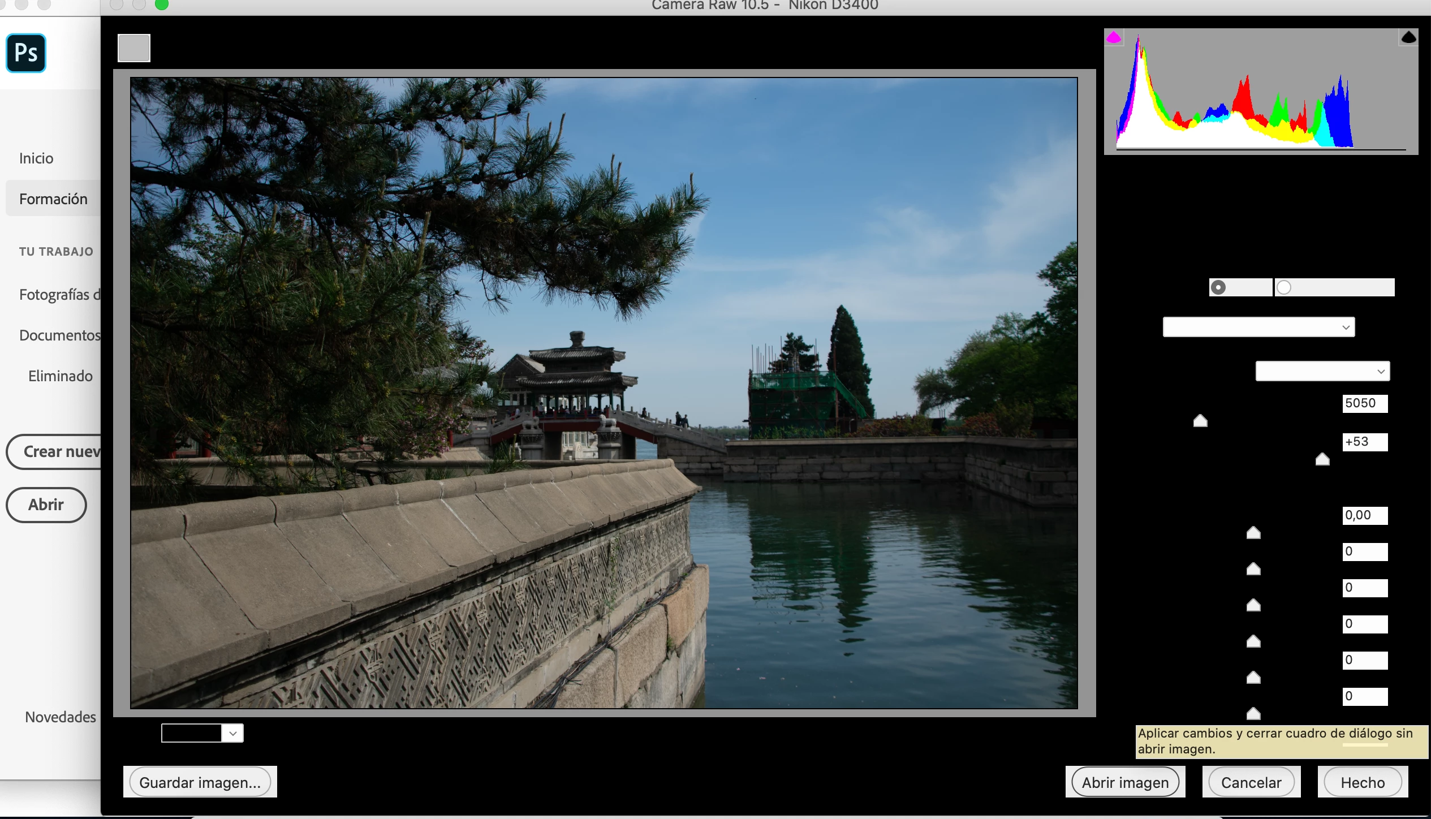Image resolution: width=1431 pixels, height=819 pixels.
Task: Open the wide dropdown below the radio buttons
Action: click(1258, 327)
